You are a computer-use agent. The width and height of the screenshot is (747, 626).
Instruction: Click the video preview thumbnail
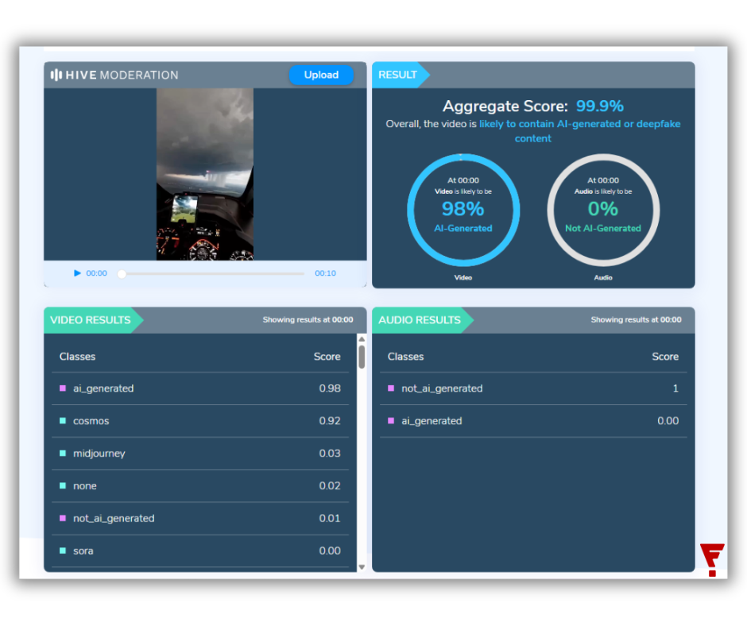pos(205,174)
